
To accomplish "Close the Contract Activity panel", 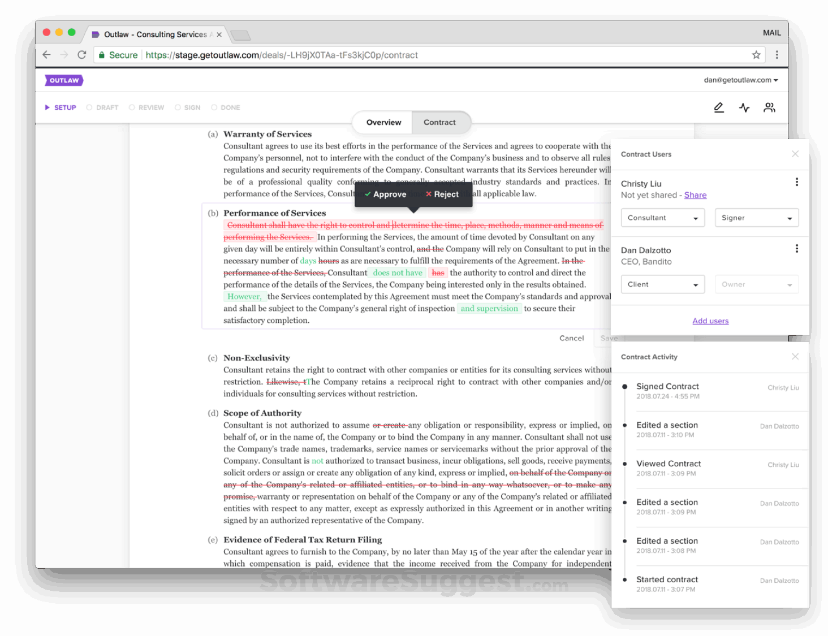I will tap(795, 356).
